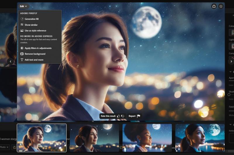Viewport: 234px width, 155px height.
Task: Click the Add text T icon
Action: click(x=22, y=60)
